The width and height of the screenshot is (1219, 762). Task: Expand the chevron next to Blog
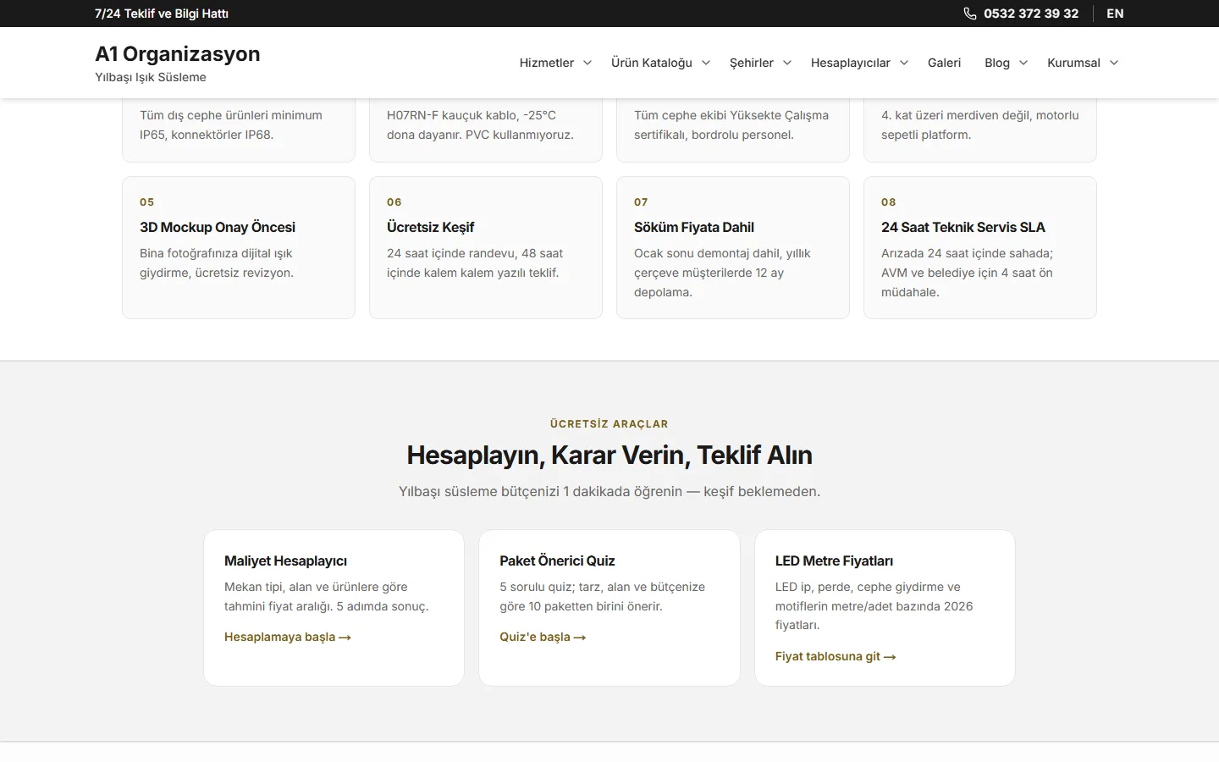pyautogui.click(x=1023, y=63)
